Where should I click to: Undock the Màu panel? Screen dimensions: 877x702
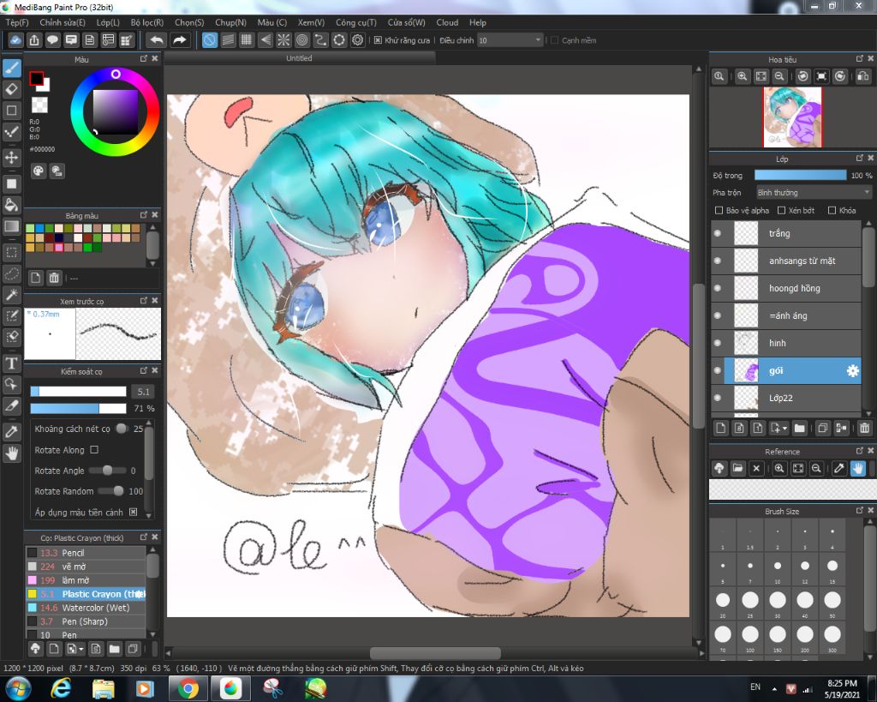tap(144, 59)
